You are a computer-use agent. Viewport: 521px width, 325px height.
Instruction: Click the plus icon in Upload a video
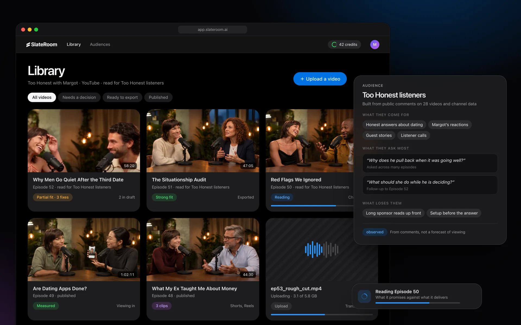(302, 79)
